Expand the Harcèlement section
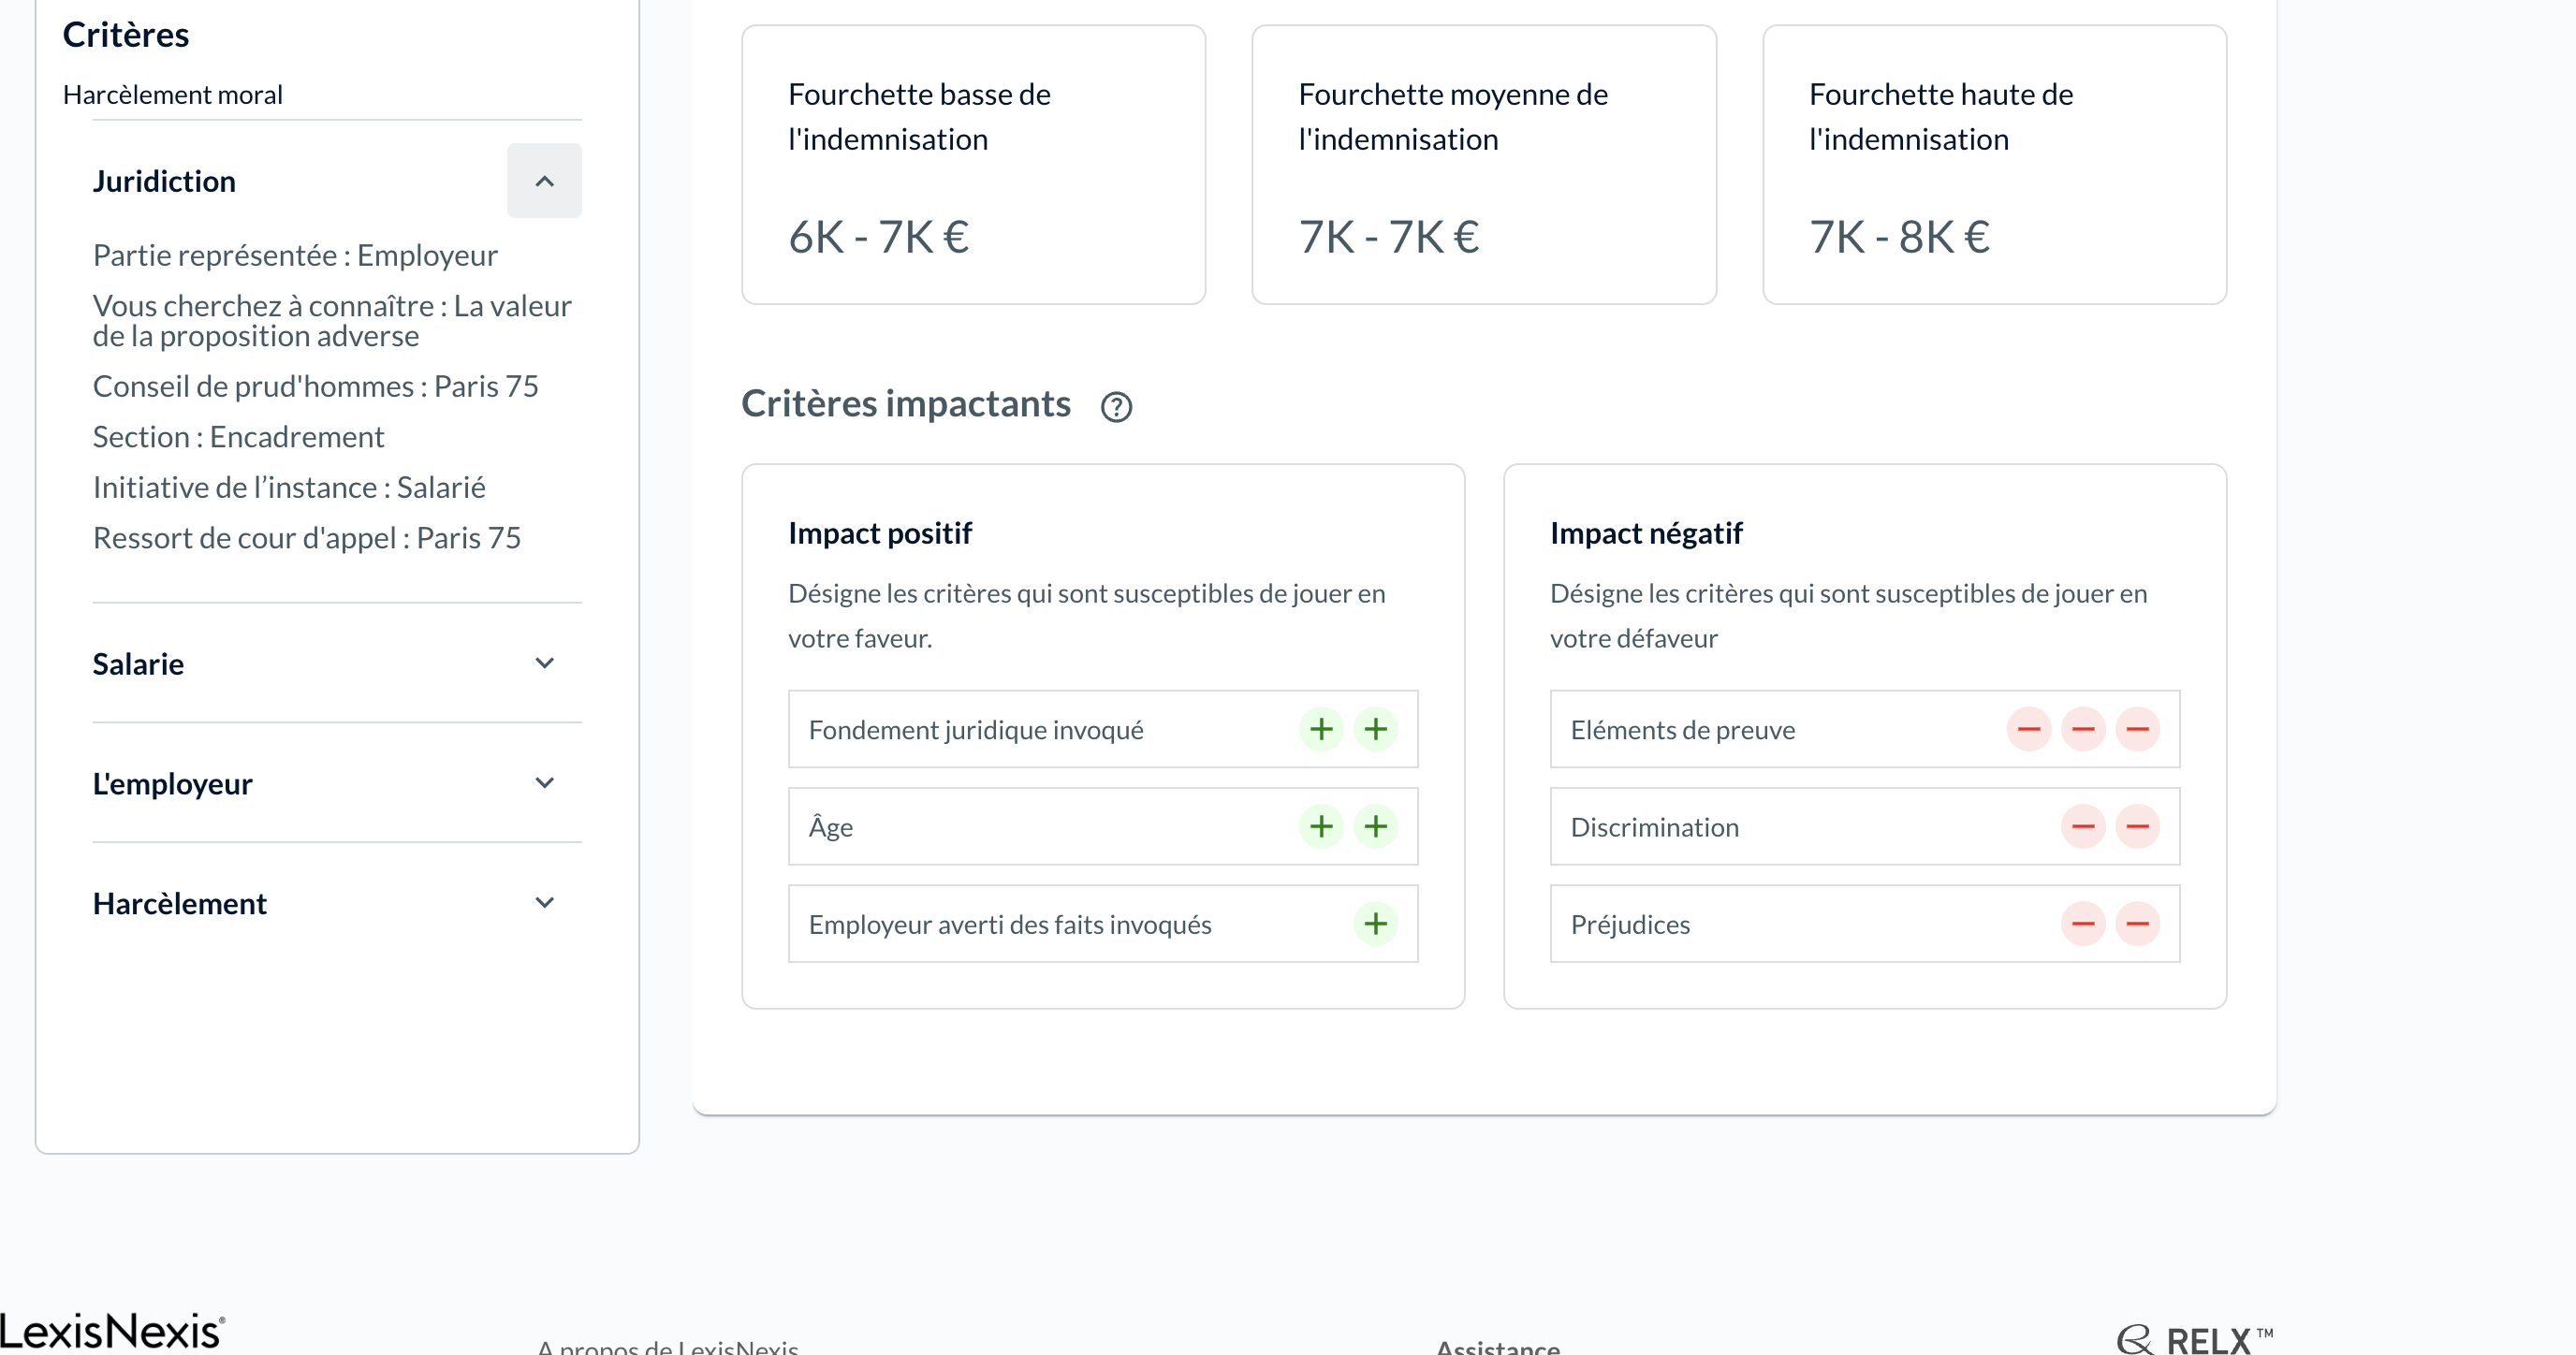2576x1355 pixels. coord(544,901)
